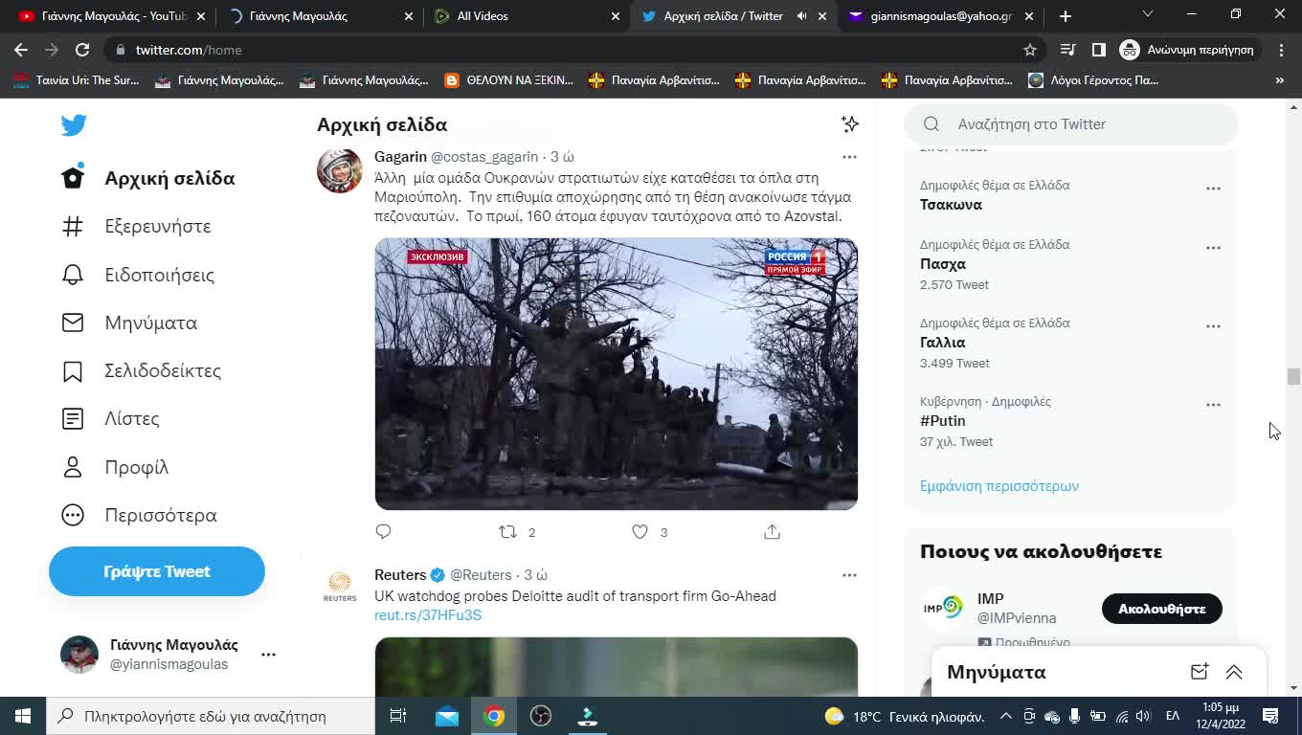This screenshot has width=1302, height=735.
Task: Open Gagarin profile avatar
Action: click(x=340, y=171)
